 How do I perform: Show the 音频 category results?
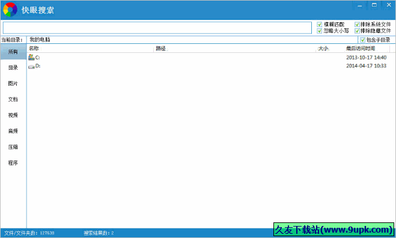click(x=13, y=131)
